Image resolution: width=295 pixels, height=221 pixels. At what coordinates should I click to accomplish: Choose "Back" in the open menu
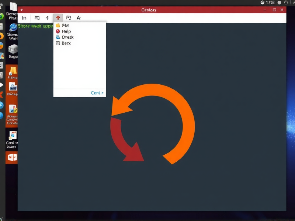point(66,43)
